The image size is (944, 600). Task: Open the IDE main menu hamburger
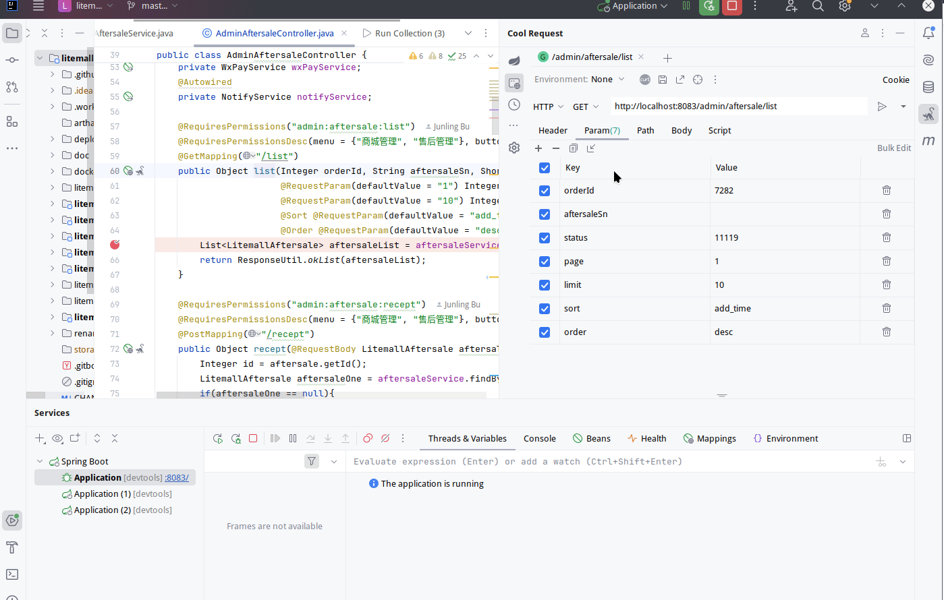coord(38,6)
